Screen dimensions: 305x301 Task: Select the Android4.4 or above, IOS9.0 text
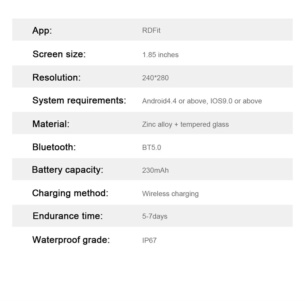point(202,101)
